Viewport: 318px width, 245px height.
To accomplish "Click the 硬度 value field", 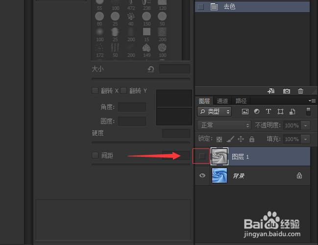I will click(x=176, y=133).
